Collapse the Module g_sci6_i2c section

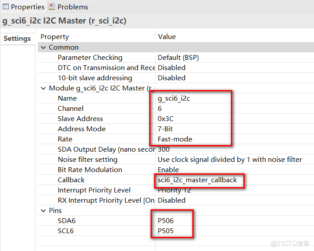pyautogui.click(x=44, y=88)
